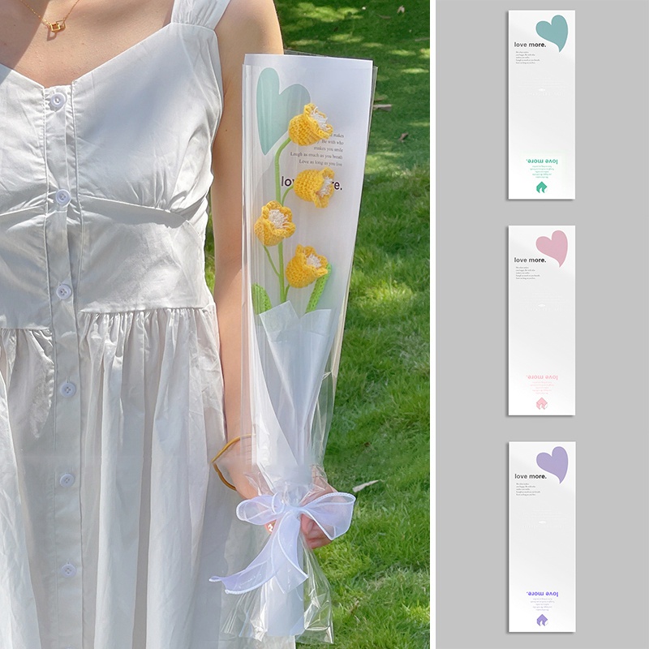Select the teal heart card thumbnail

point(541,104)
